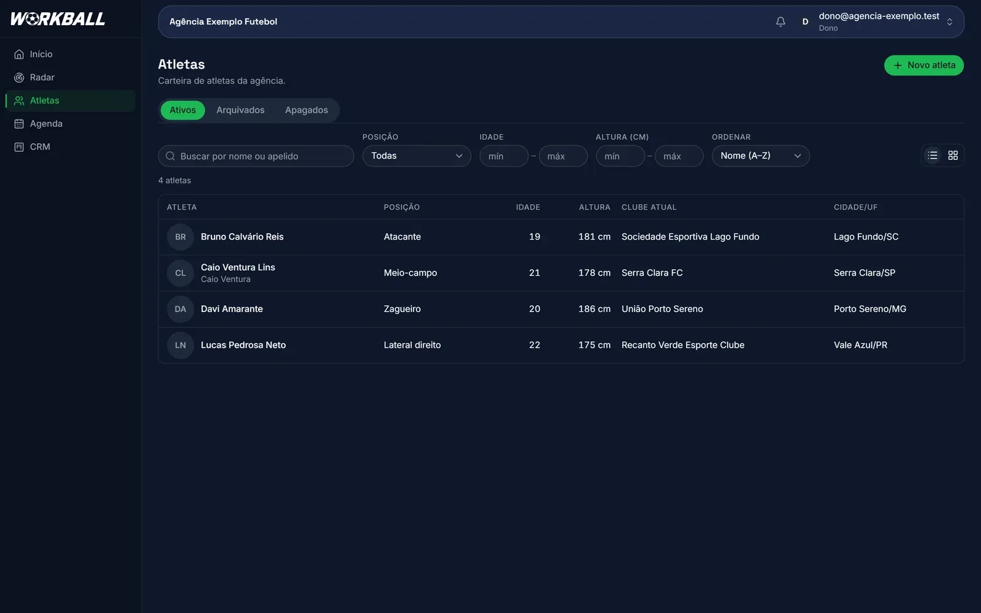981x613 pixels.
Task: Click the user avatar letter D
Action: 805,21
